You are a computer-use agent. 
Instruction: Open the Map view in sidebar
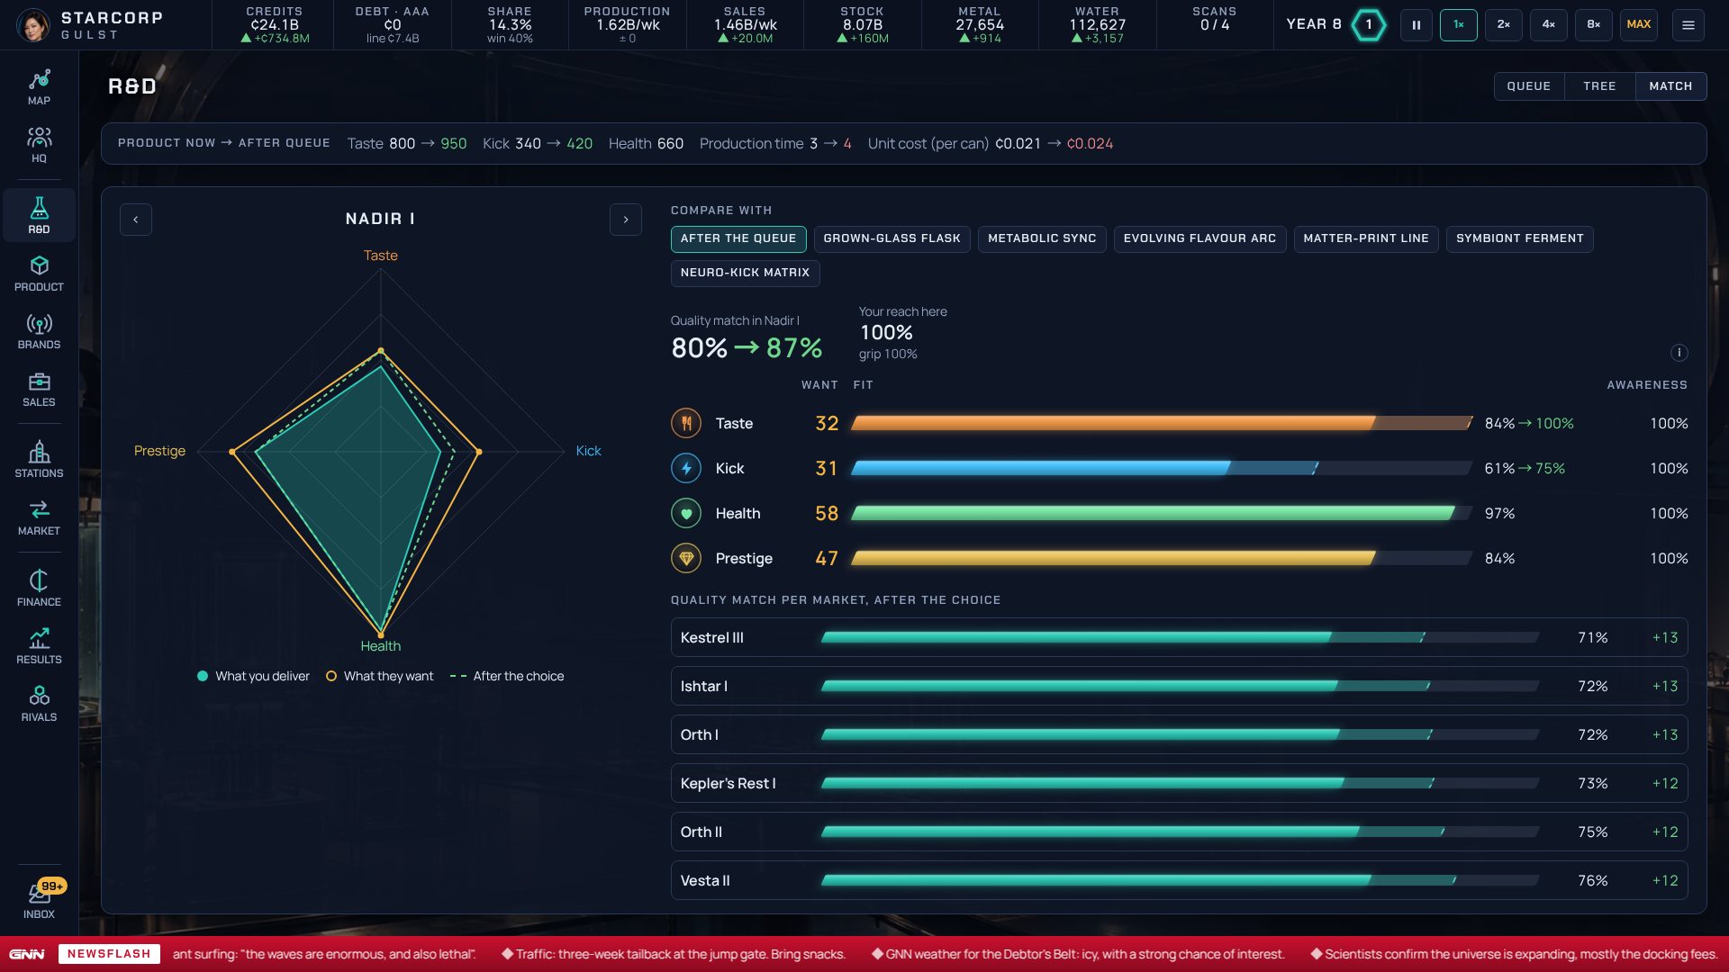pyautogui.click(x=39, y=87)
